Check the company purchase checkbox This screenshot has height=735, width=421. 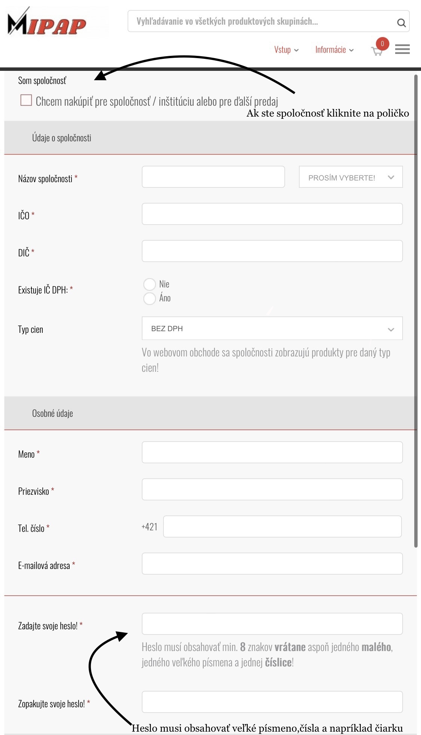[26, 100]
